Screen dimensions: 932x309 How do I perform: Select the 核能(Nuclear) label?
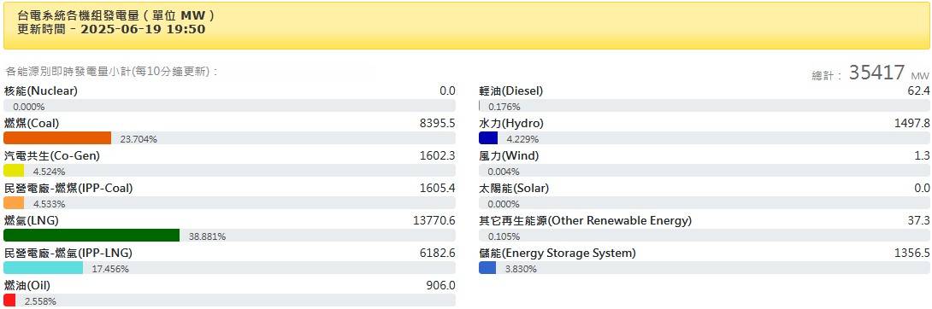click(40, 90)
